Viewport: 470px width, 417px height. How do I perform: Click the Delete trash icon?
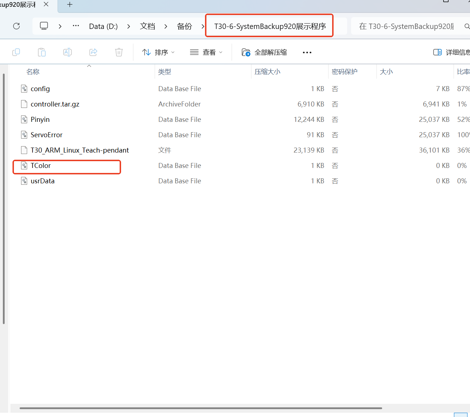[x=119, y=53]
